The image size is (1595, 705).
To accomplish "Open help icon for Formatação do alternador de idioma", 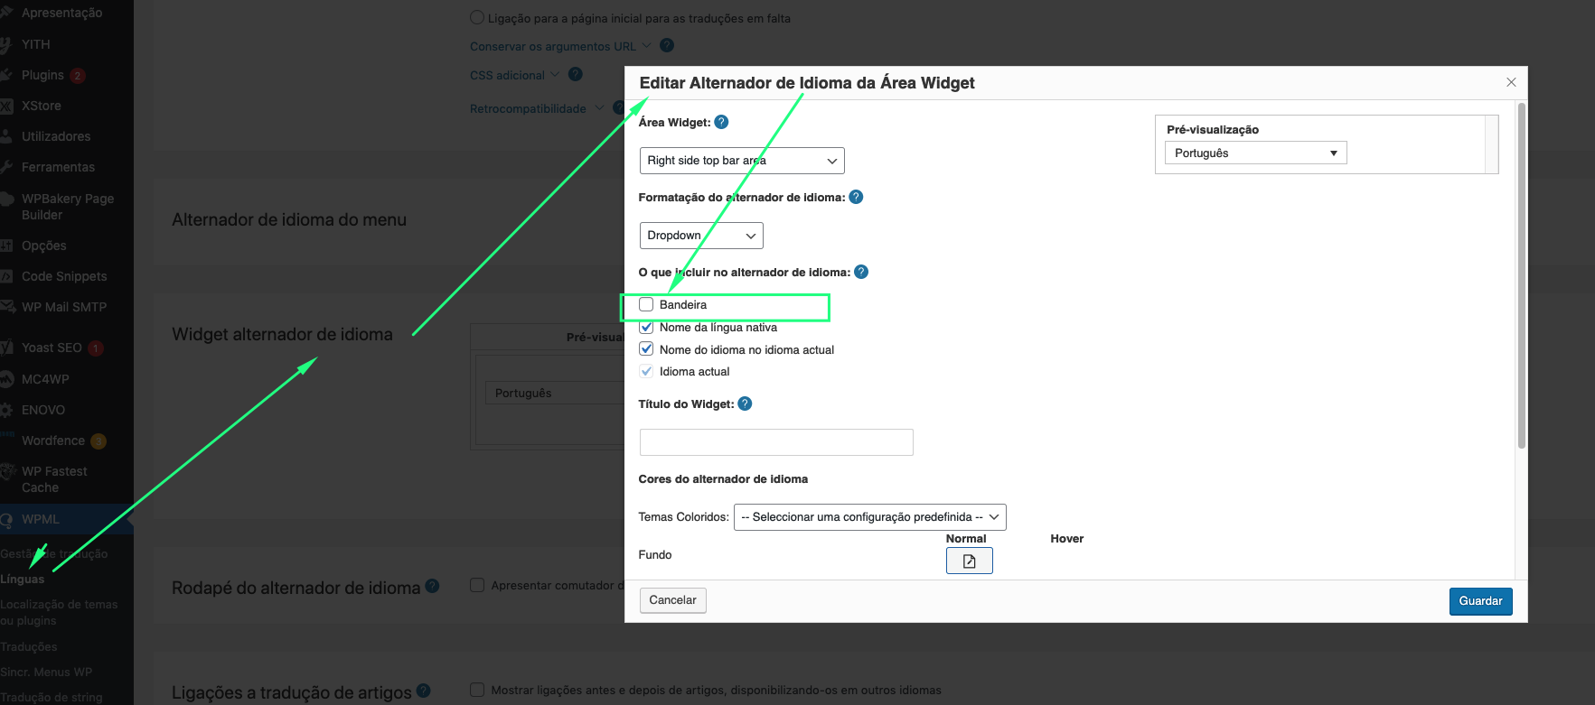I will [856, 197].
